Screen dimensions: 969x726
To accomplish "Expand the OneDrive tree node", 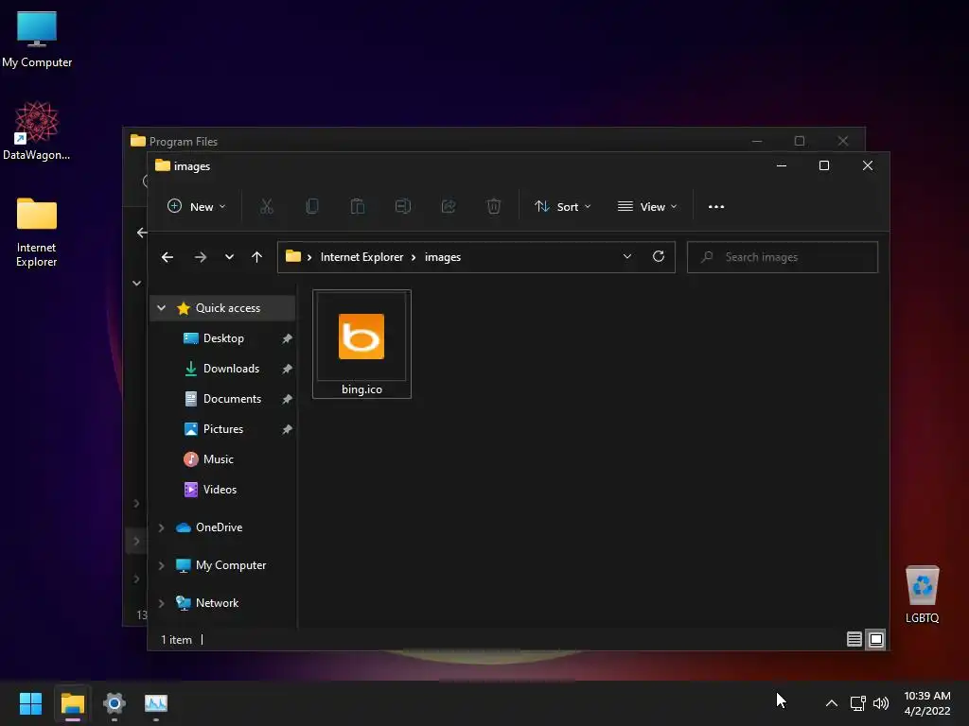I will tap(161, 527).
